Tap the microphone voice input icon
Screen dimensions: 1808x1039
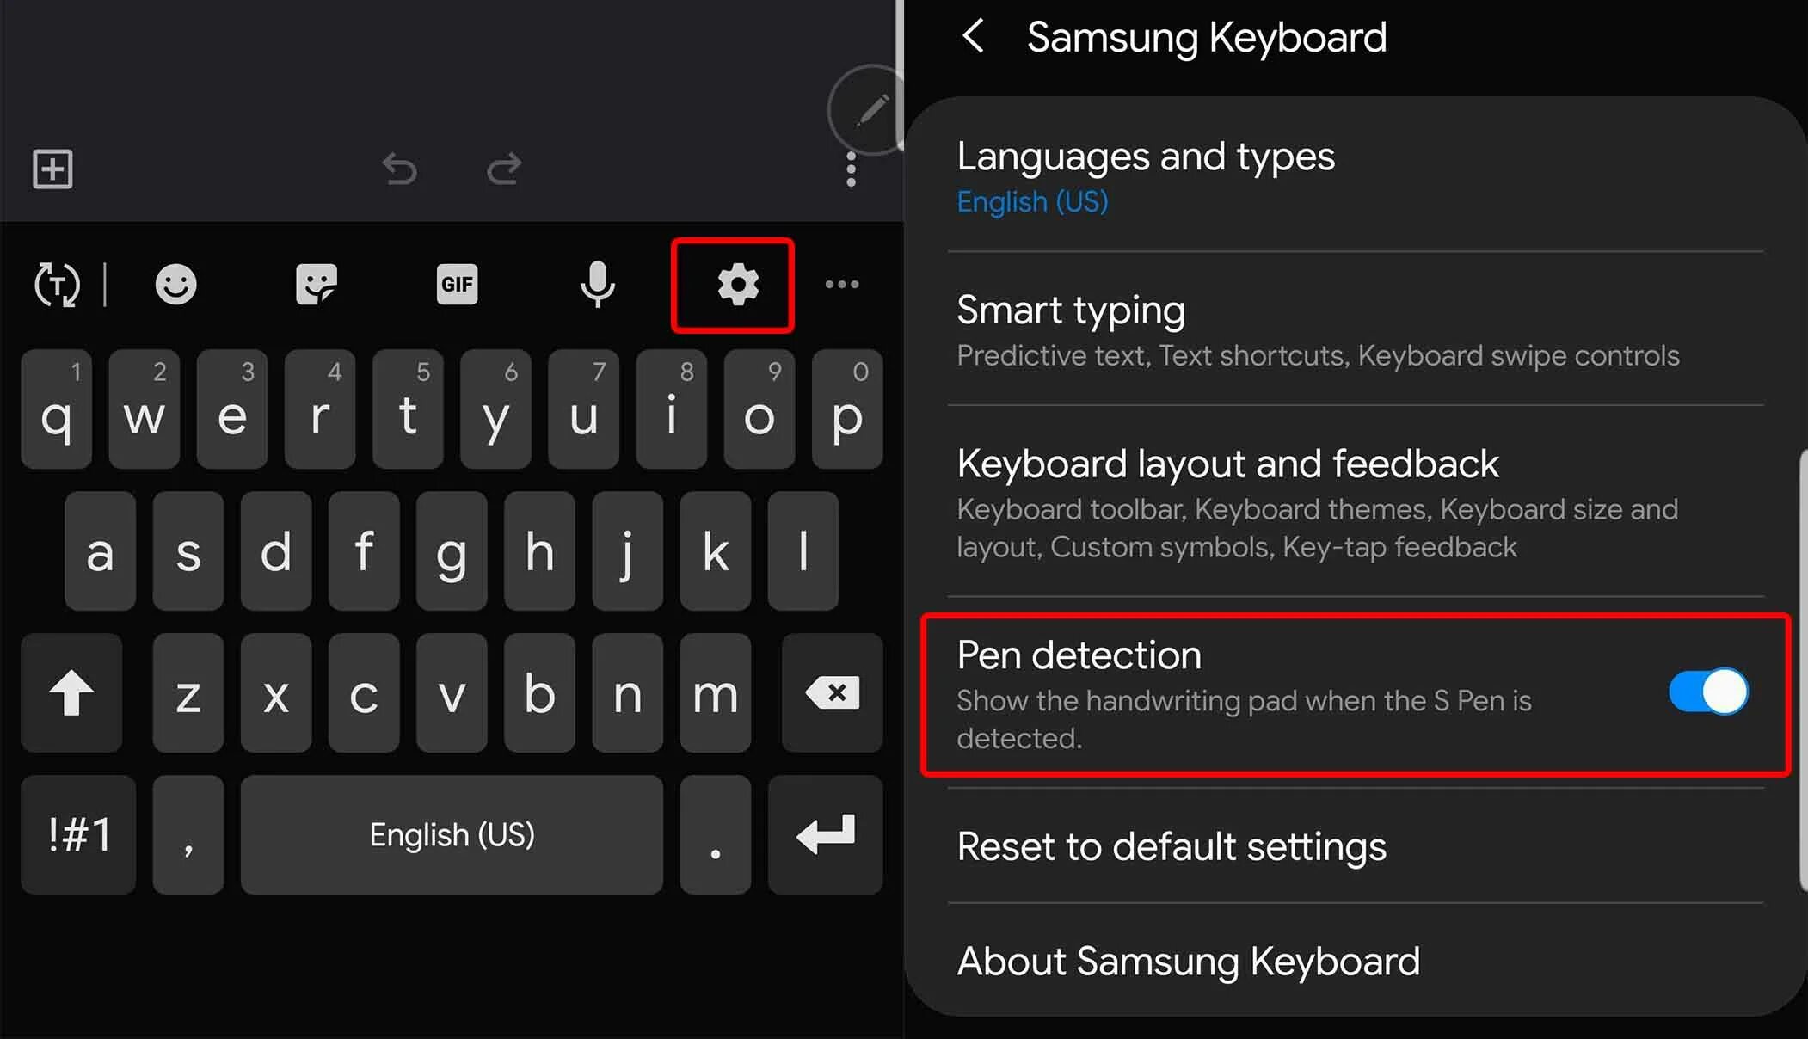click(x=597, y=285)
